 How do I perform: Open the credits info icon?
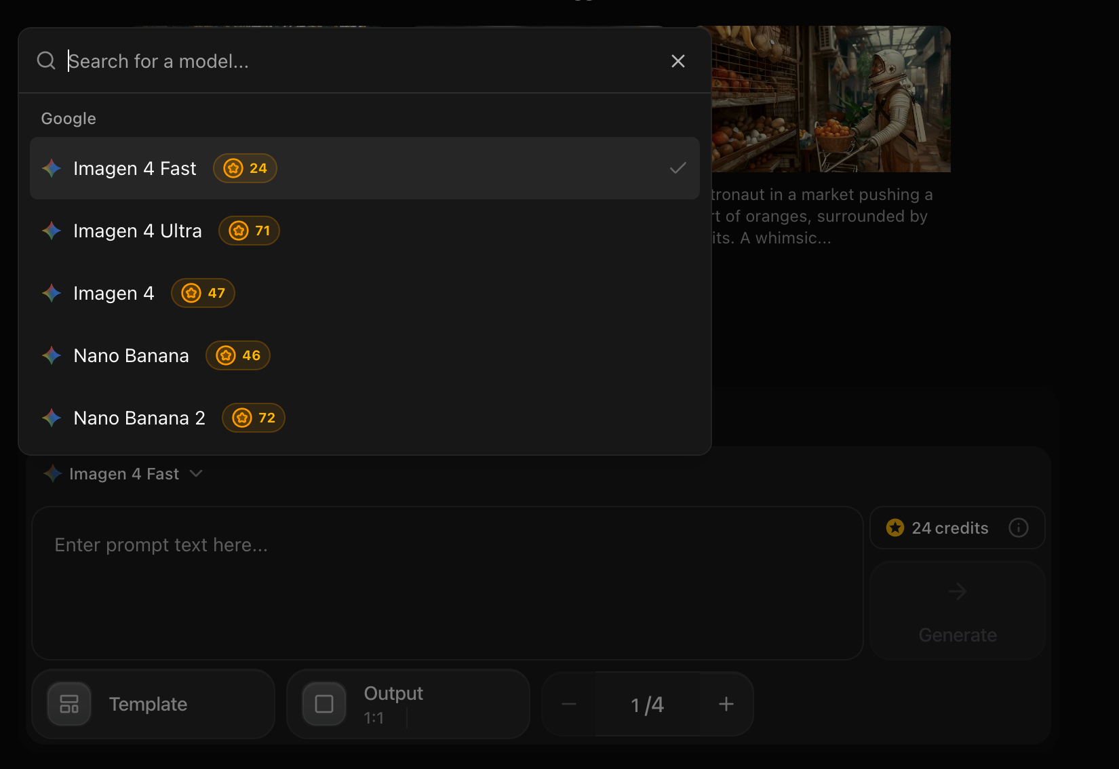[x=1019, y=528]
